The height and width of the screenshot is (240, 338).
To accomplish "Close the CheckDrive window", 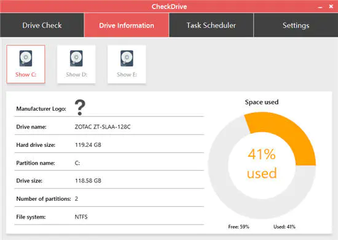I will click(331, 7).
